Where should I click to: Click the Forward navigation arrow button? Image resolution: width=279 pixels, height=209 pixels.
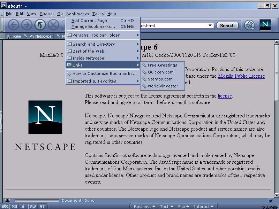coord(27,25)
